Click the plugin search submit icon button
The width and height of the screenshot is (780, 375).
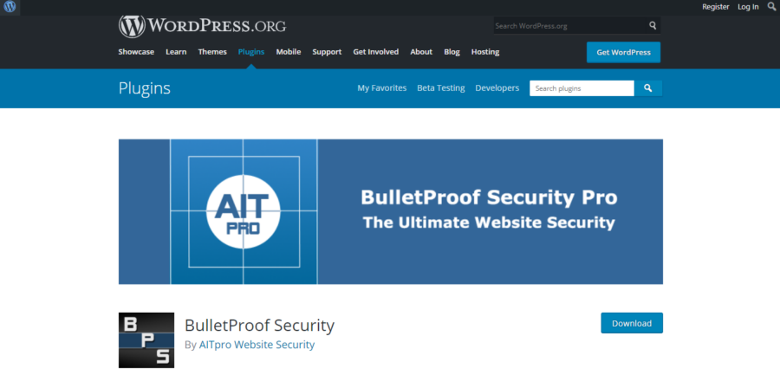[x=648, y=88]
